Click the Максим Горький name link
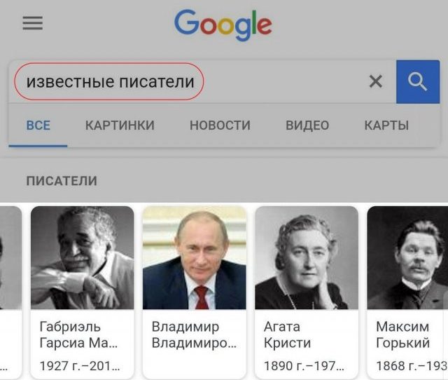This screenshot has width=448, height=380. point(403,334)
